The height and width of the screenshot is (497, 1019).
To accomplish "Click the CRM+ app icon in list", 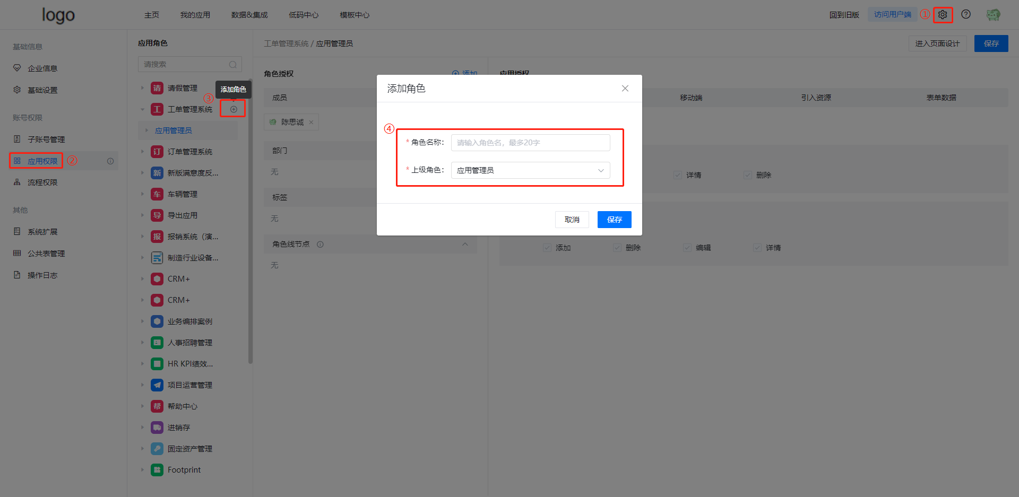I will [157, 279].
